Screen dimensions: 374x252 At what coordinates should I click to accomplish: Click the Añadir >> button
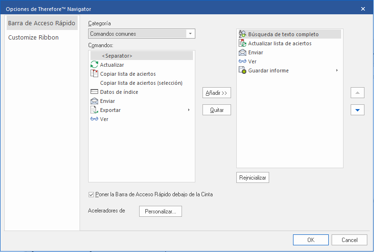[x=217, y=93]
